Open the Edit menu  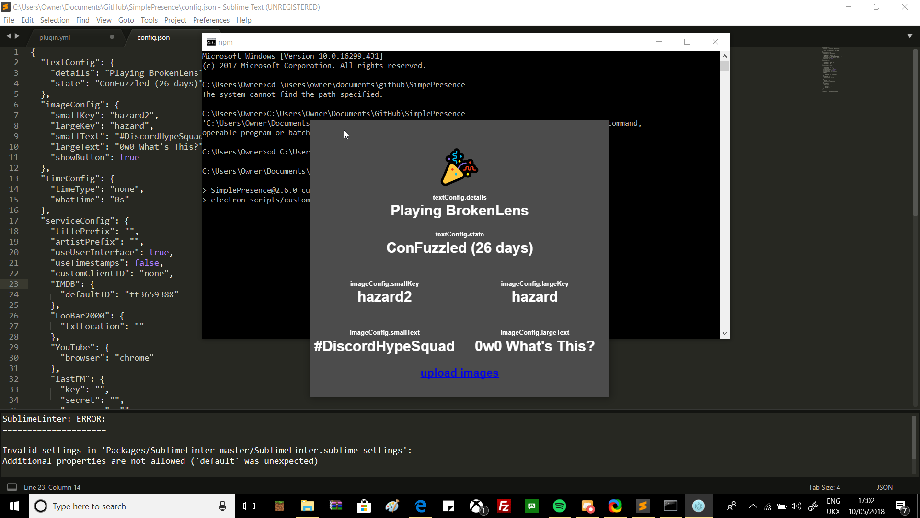tap(27, 20)
